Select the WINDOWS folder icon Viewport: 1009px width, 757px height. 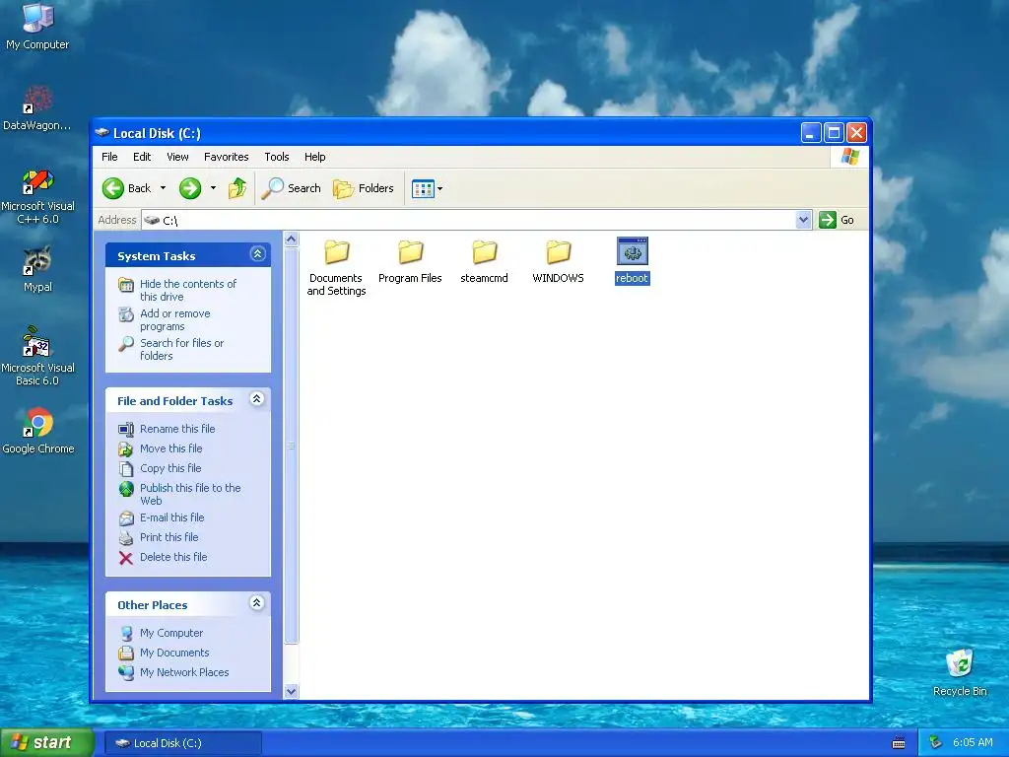(558, 253)
